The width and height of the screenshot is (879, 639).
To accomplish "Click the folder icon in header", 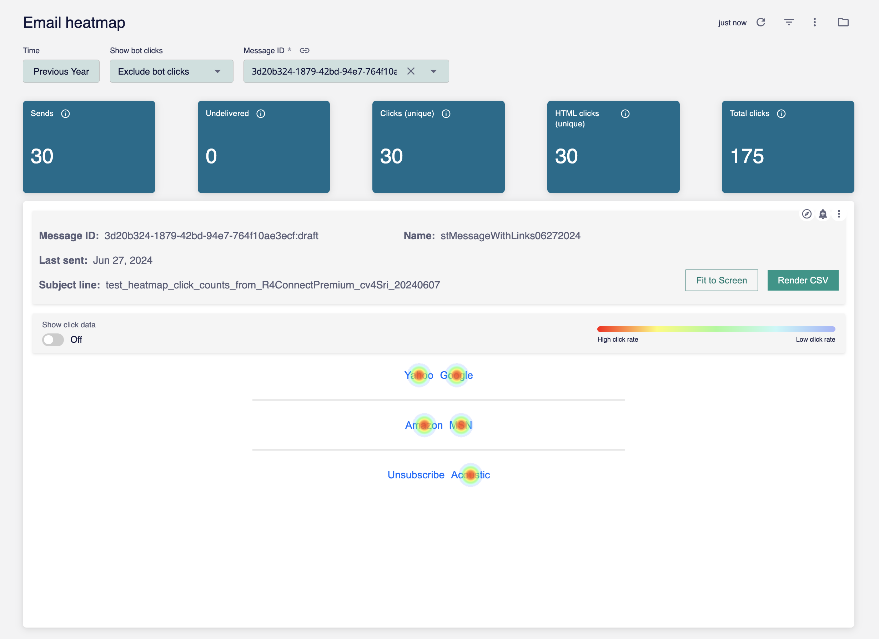I will 843,22.
